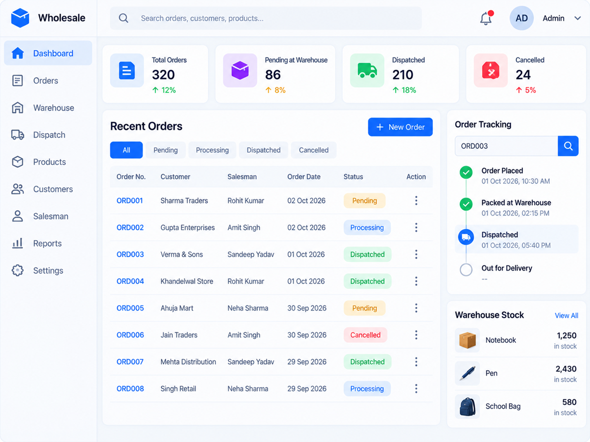Open Settings from the sidebar

pos(48,270)
